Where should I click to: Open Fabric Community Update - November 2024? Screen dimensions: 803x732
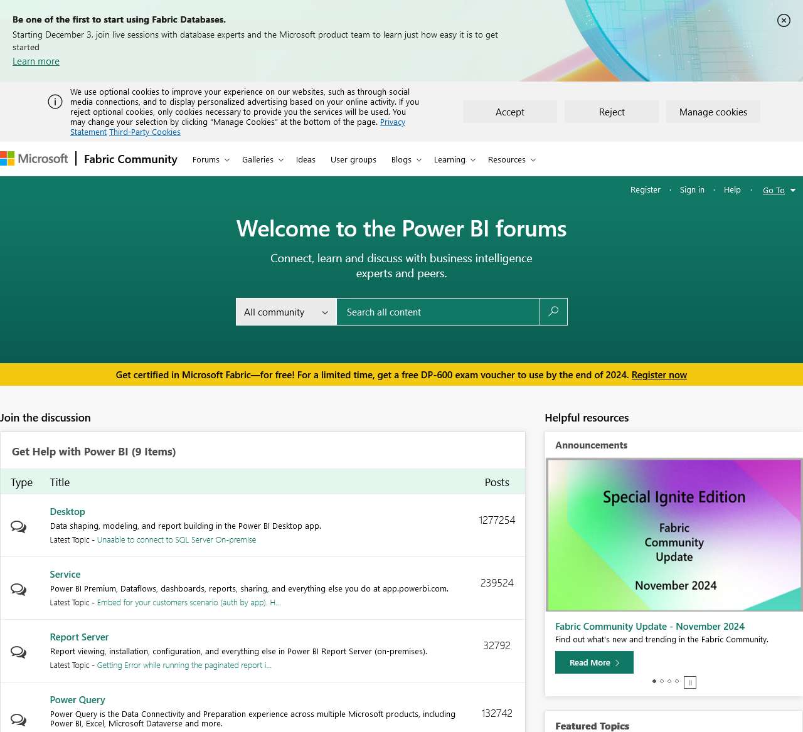[x=650, y=627]
